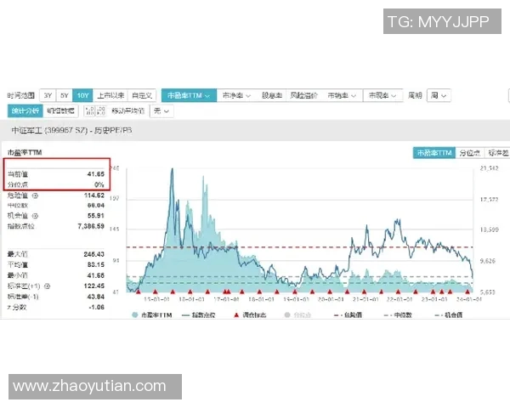Click the standard deviation value 122.45
Screen dimensions: 510x408
point(94,286)
